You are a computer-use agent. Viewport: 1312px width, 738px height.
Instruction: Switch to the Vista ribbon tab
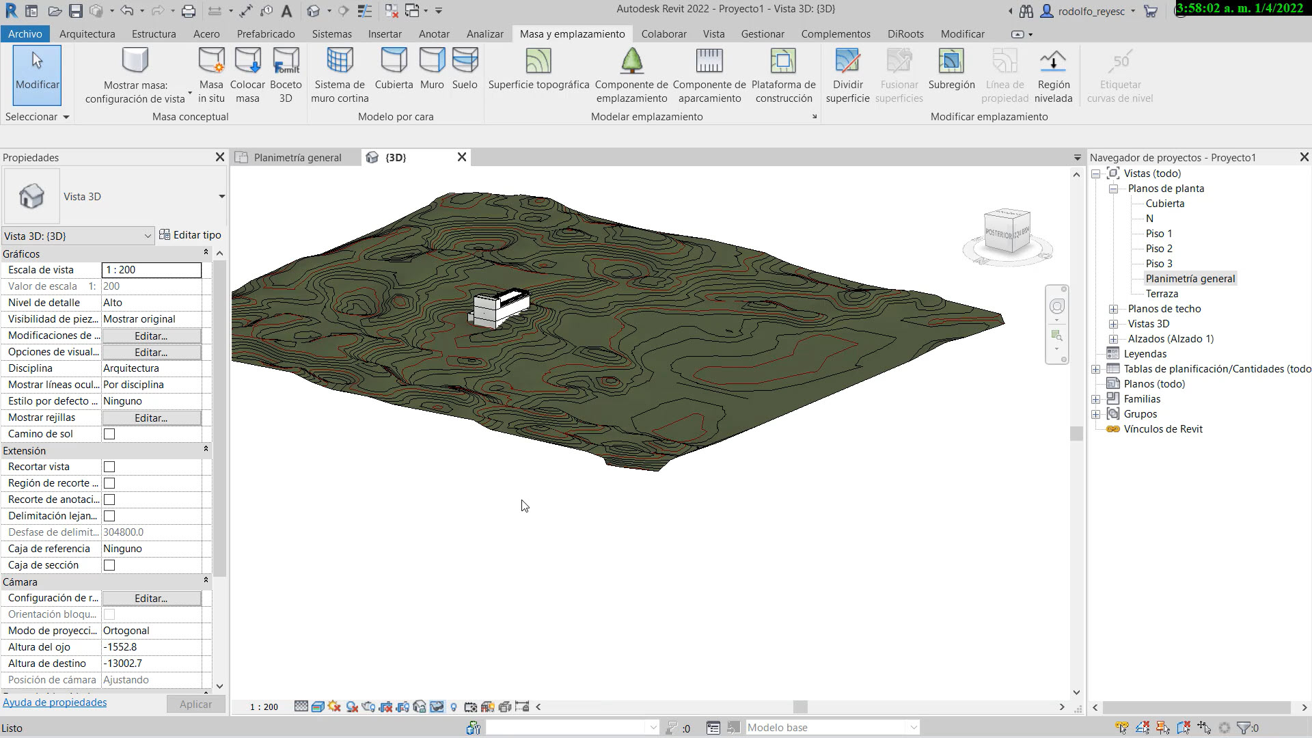click(713, 33)
